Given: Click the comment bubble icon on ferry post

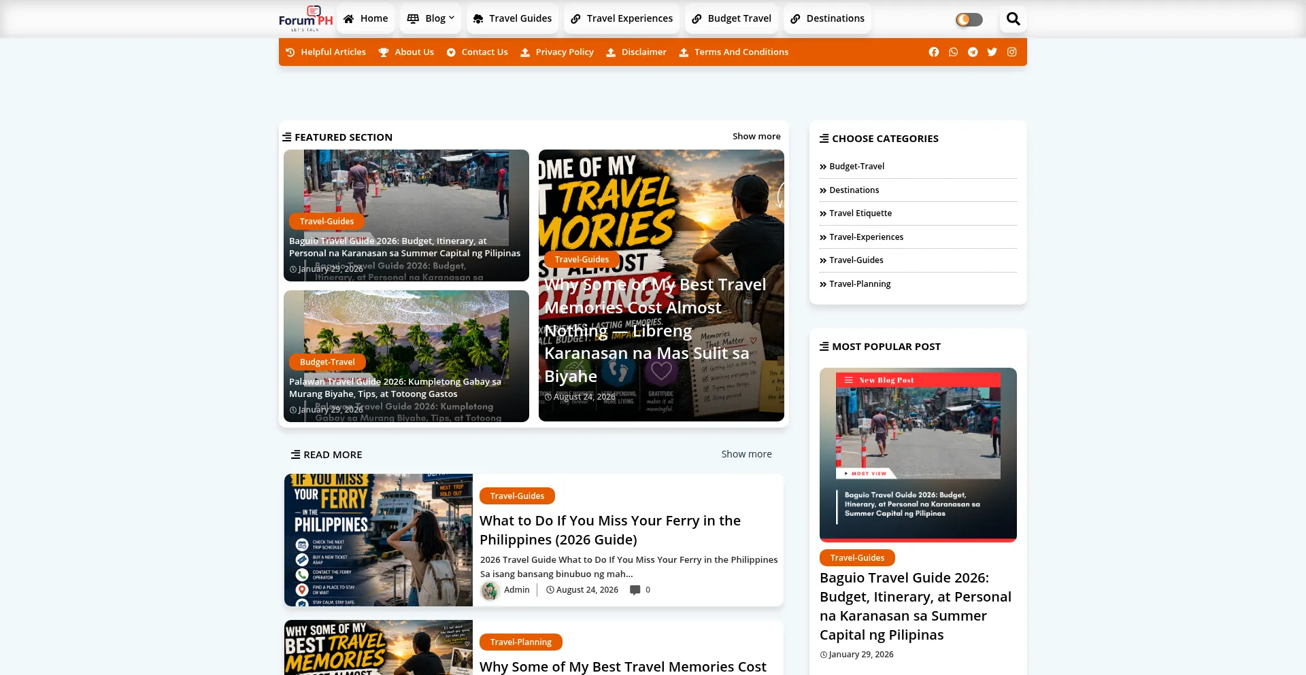Looking at the screenshot, I should pos(635,590).
